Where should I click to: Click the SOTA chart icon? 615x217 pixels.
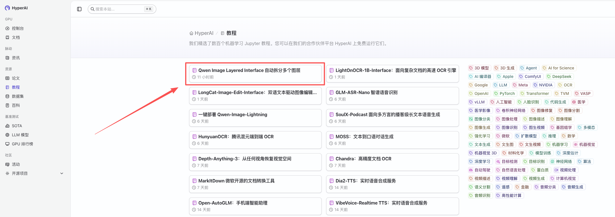[x=7, y=126]
